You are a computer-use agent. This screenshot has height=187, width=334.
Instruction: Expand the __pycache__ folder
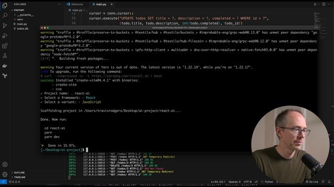[x=25, y=15]
